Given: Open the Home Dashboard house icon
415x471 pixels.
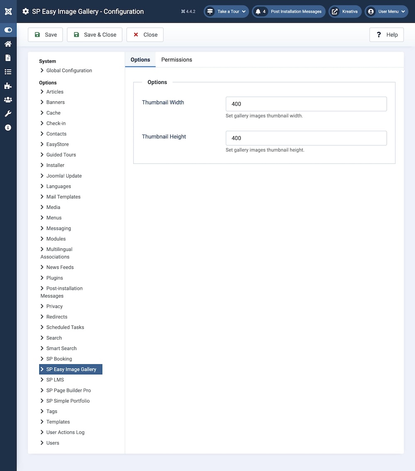Looking at the screenshot, I should coord(8,44).
